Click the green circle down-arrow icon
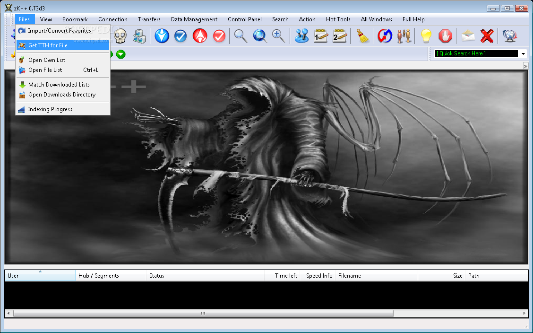 120,54
